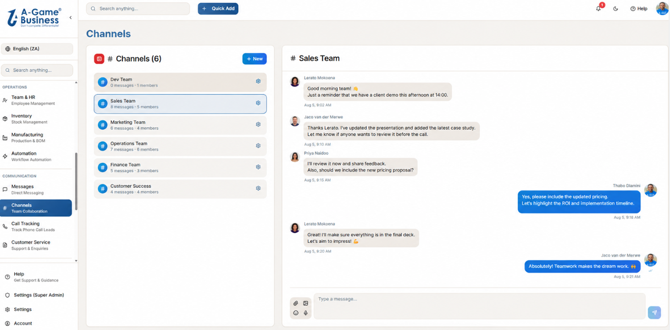670x330 pixels.
Task: Select the Marketing Team channel
Action: tap(180, 125)
